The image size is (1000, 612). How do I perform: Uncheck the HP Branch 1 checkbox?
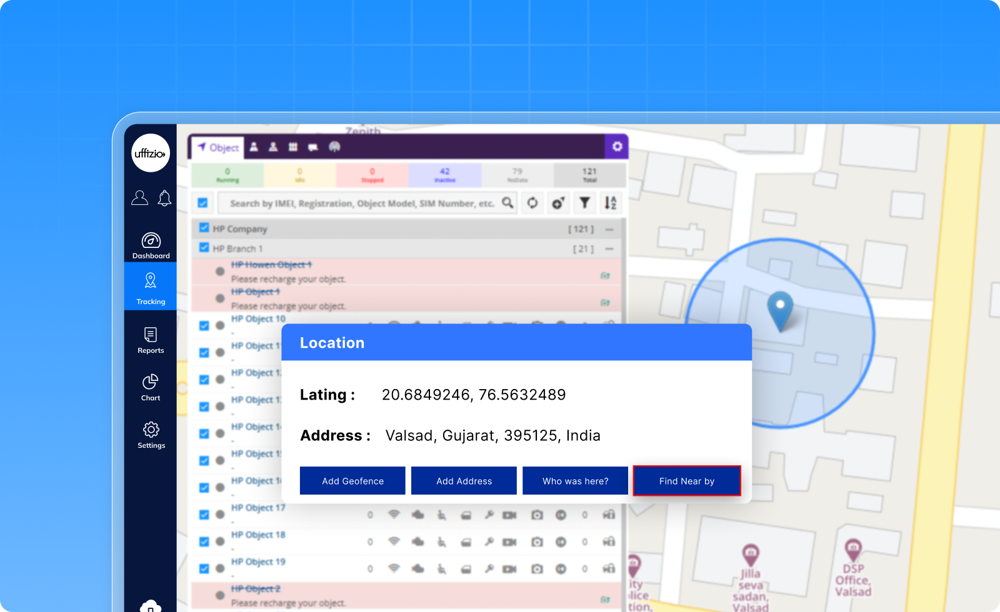(204, 248)
